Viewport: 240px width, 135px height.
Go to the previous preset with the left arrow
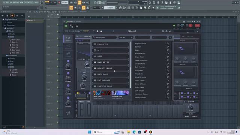(x=113, y=31)
